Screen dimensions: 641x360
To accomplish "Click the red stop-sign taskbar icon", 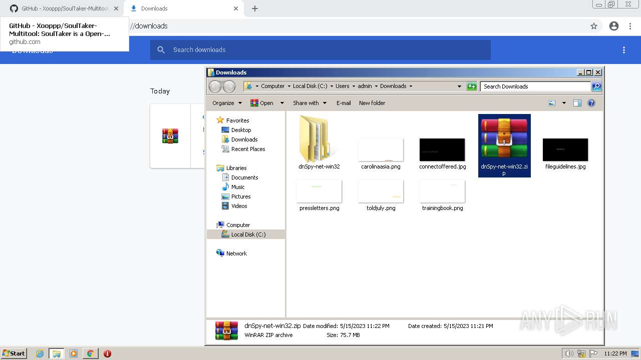I will pos(107,353).
